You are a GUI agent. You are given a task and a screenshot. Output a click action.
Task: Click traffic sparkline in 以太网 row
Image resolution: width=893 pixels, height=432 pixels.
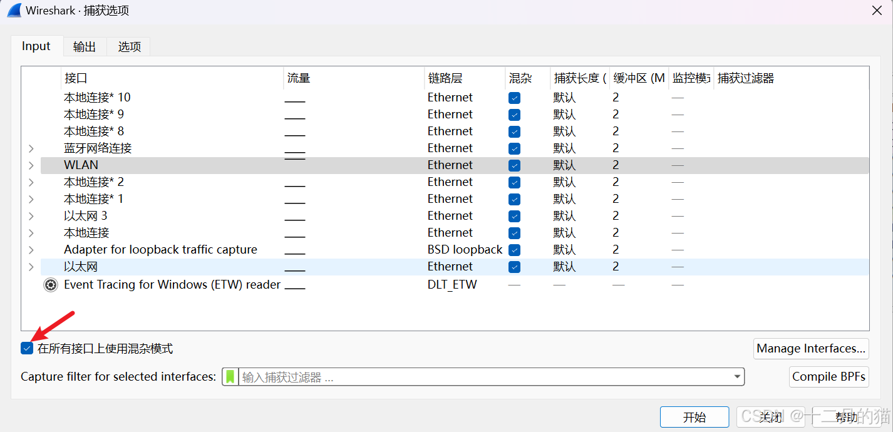pos(295,270)
